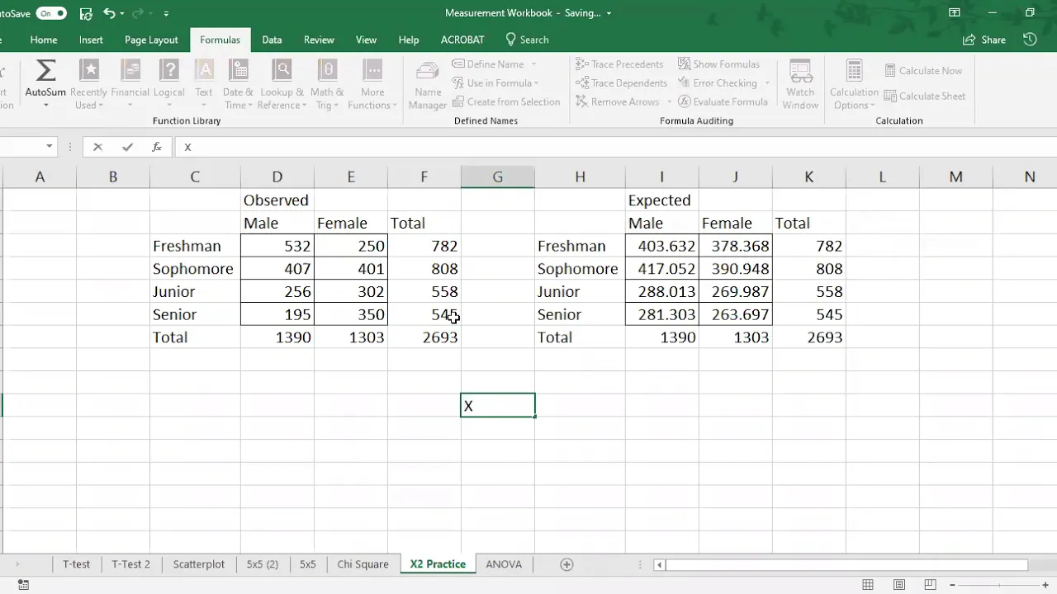
Task: Open Lookup & Reference functions icon
Action: click(x=282, y=71)
